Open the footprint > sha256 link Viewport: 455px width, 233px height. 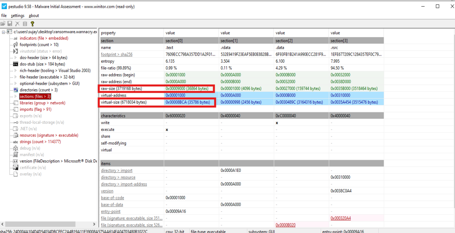tap(117, 54)
